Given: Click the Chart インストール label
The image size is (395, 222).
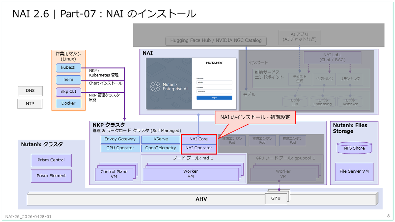Looking at the screenshot, I should point(105,83).
